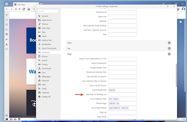This screenshot has width=187, height=122.
Task: Open the Webpages settings category
Action: click(x=48, y=76)
